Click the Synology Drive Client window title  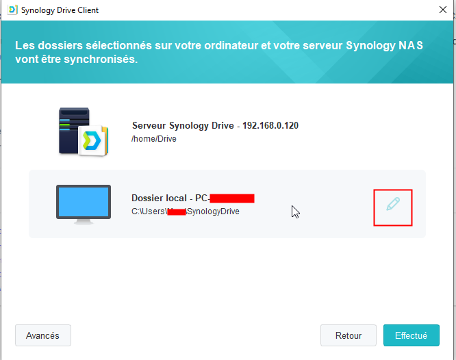[x=60, y=10]
